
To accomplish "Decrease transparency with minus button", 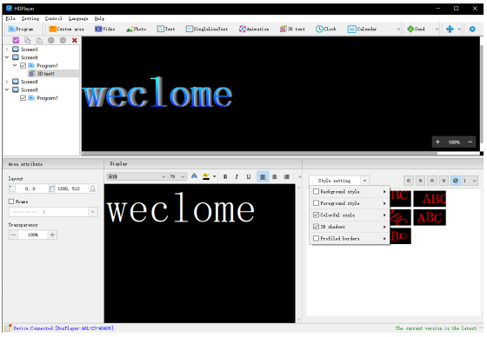I will point(13,235).
